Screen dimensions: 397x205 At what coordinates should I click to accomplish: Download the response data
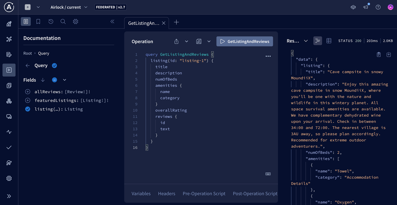(x=389, y=54)
